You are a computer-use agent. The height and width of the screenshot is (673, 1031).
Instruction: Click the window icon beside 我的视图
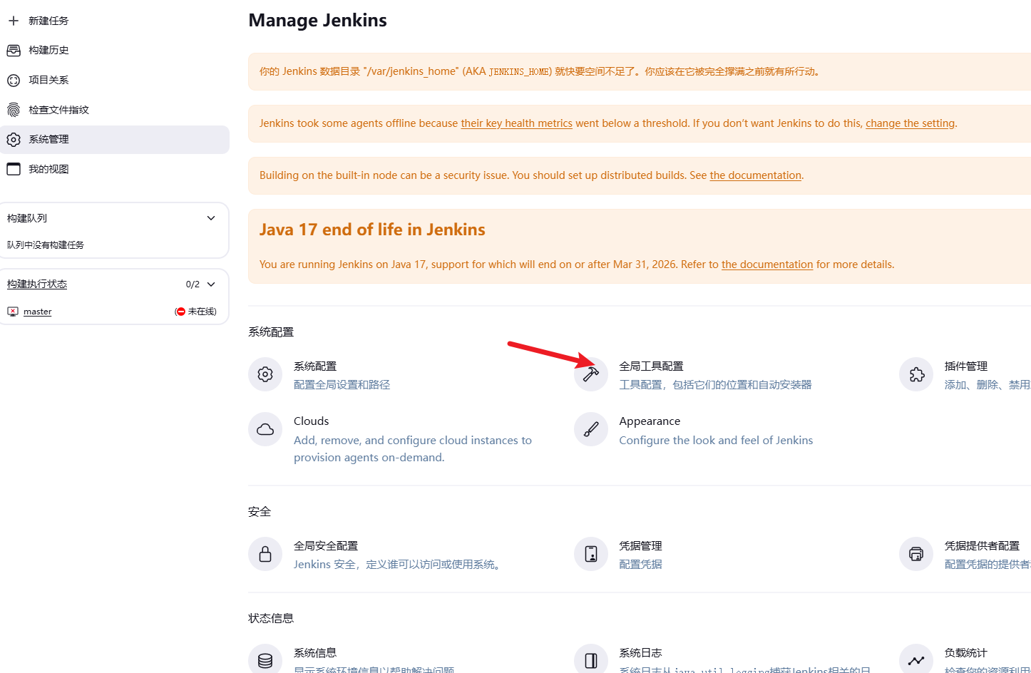[x=14, y=169]
